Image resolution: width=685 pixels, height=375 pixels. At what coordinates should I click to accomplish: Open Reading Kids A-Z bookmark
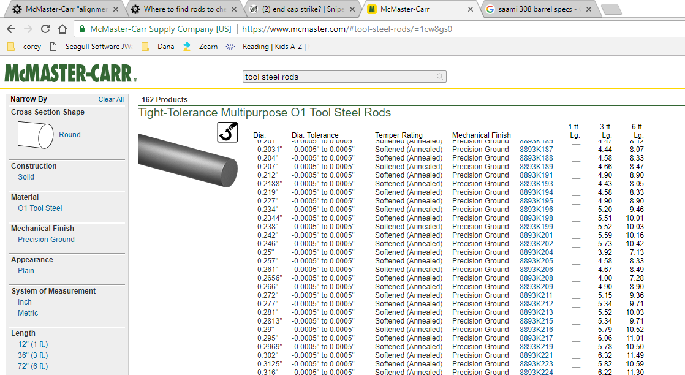[266, 47]
